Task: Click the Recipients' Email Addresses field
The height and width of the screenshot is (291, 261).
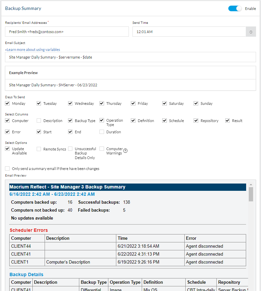Action: [x=67, y=32]
